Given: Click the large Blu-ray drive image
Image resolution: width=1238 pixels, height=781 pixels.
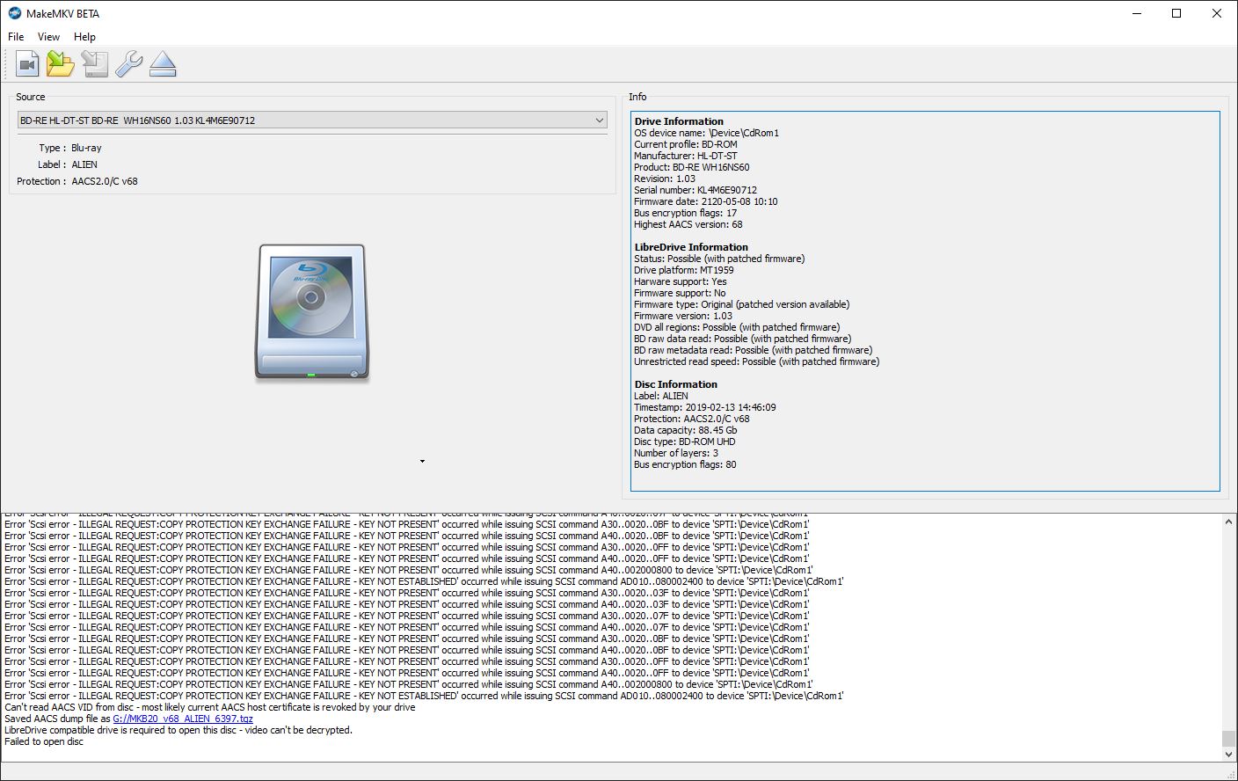Looking at the screenshot, I should point(311,312).
